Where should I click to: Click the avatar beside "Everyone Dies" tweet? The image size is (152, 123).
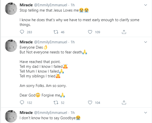click(11, 46)
